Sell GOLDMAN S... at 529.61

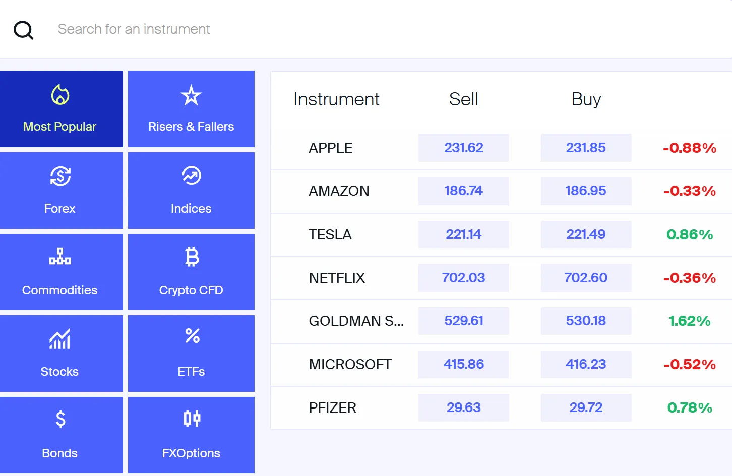click(x=464, y=321)
